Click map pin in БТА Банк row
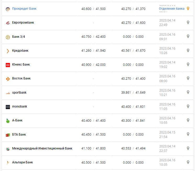The height and width of the screenshot is (171, 195). tap(188, 134)
